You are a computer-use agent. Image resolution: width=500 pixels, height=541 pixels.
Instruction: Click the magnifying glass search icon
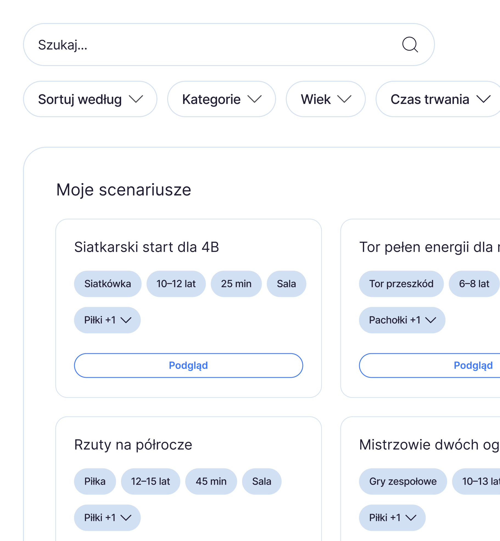410,45
